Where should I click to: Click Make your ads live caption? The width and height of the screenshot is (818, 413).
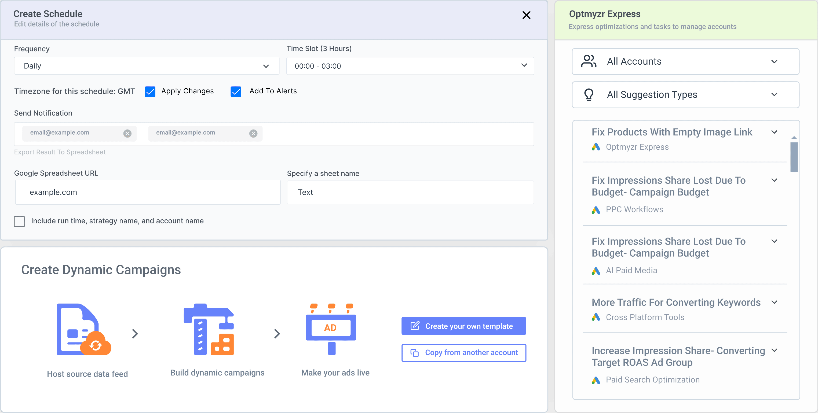pos(335,373)
